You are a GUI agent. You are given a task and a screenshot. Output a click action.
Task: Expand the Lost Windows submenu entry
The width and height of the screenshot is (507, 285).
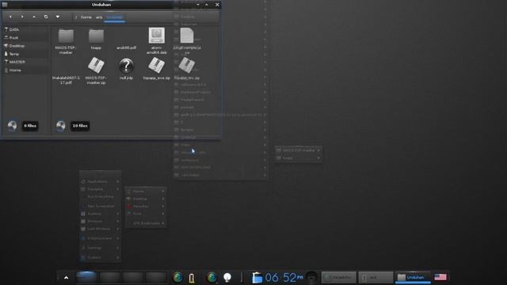(101, 229)
